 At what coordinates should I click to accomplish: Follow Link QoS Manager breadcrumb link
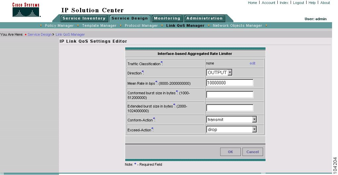[x=70, y=34]
